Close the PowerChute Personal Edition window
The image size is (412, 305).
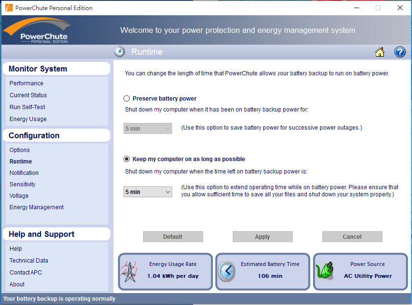coord(400,8)
